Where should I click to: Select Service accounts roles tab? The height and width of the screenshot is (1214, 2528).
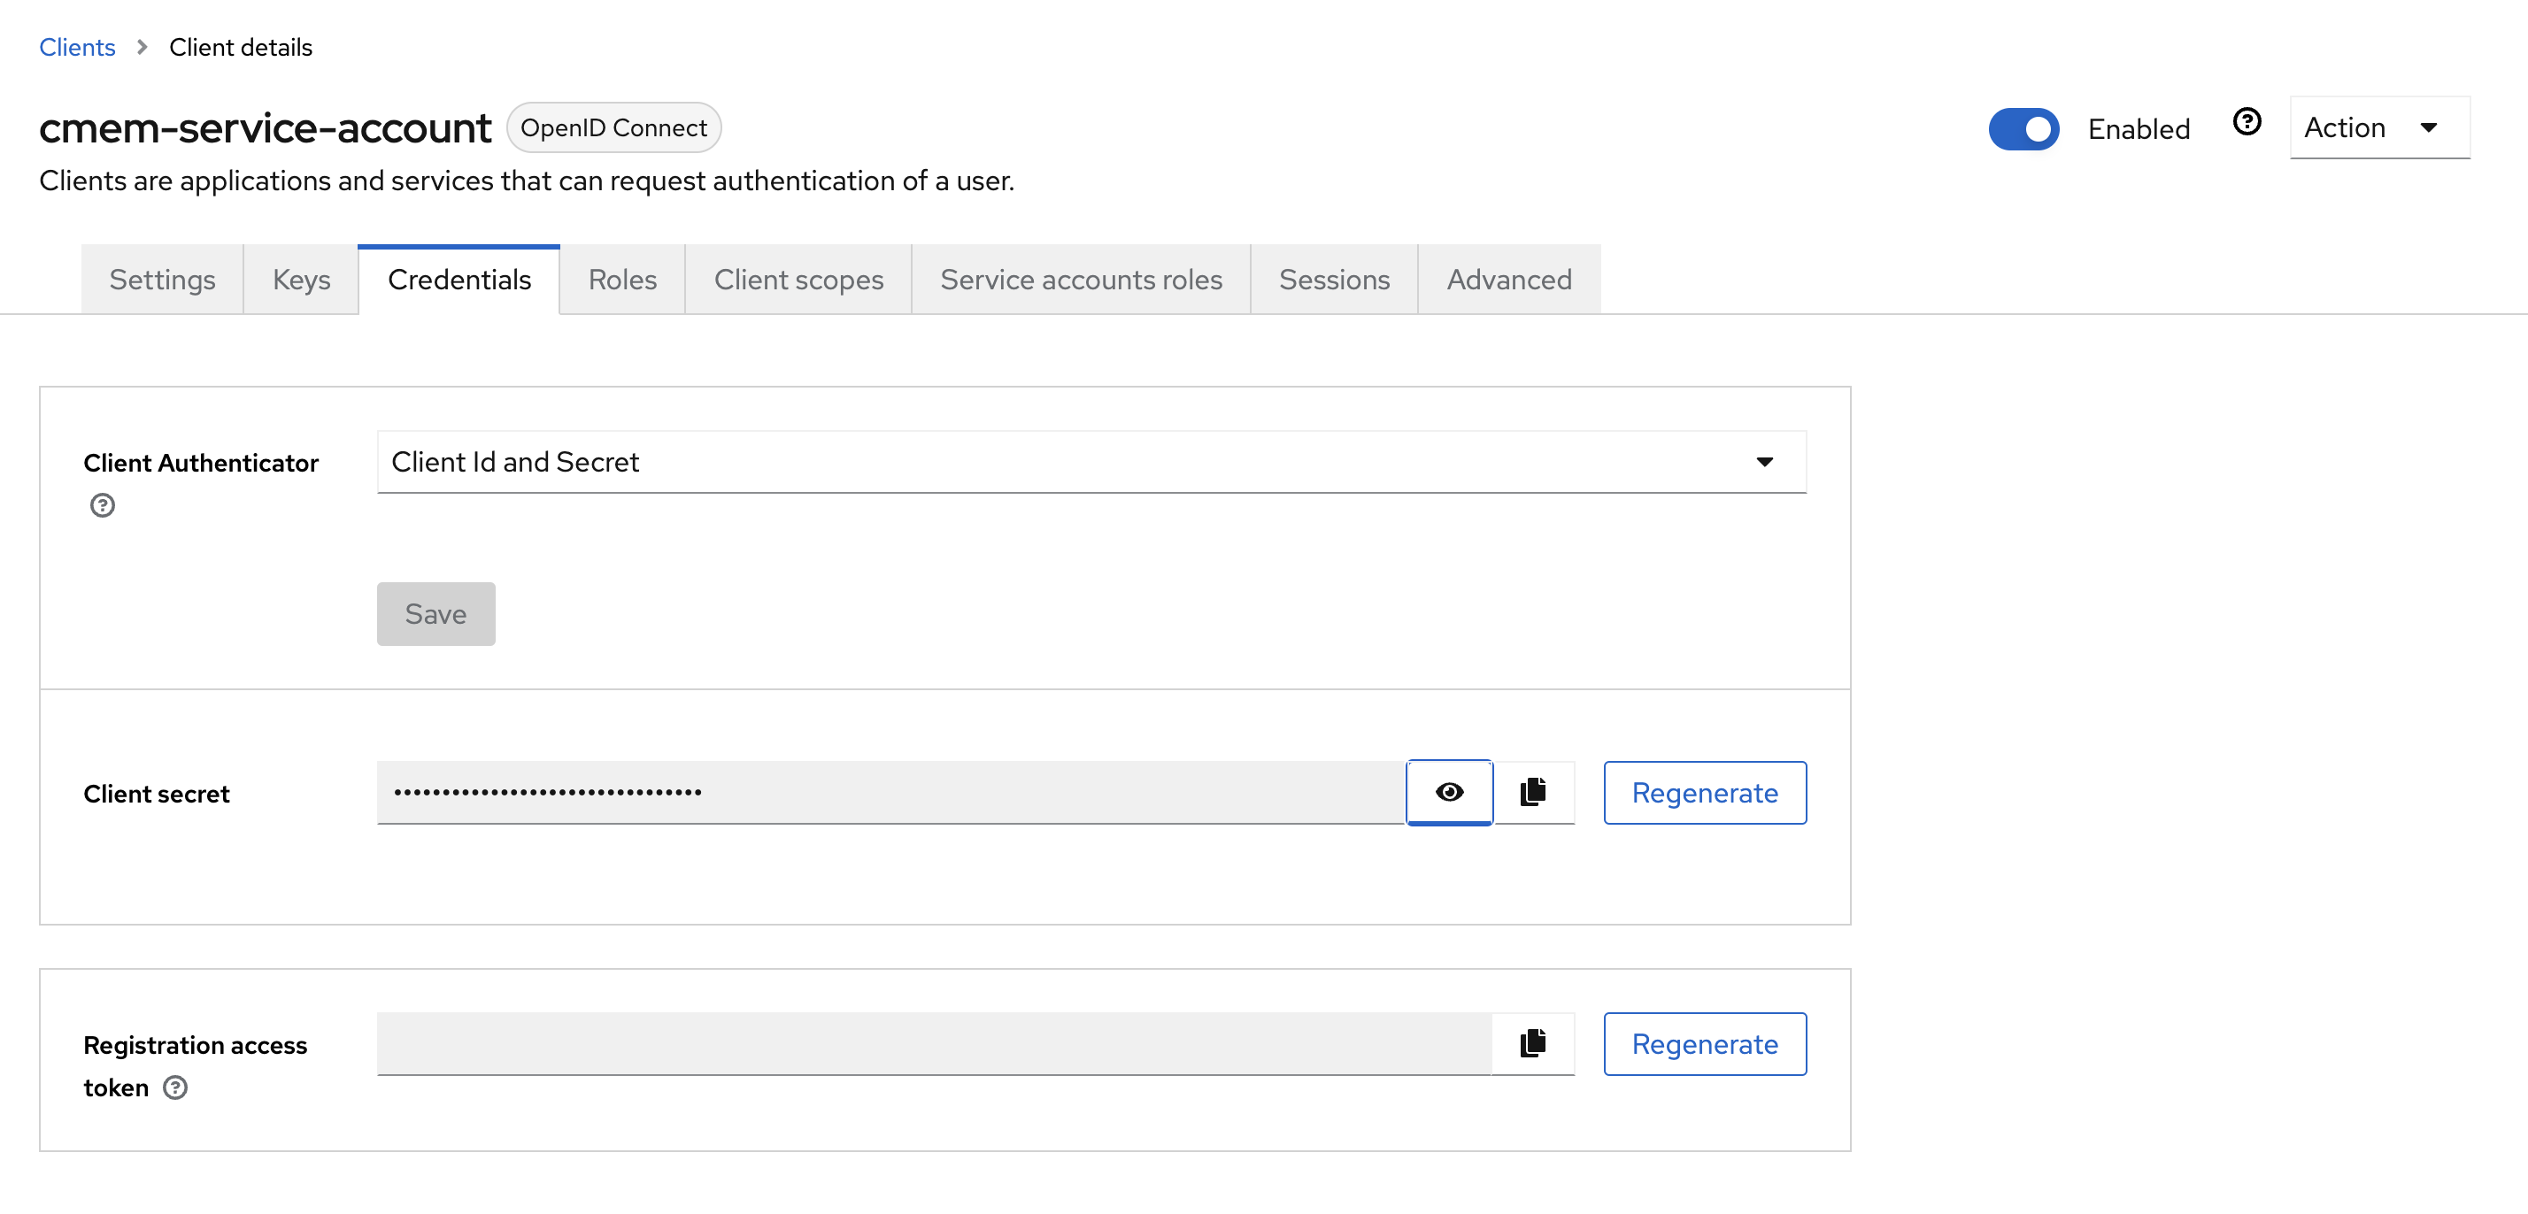[x=1081, y=280]
